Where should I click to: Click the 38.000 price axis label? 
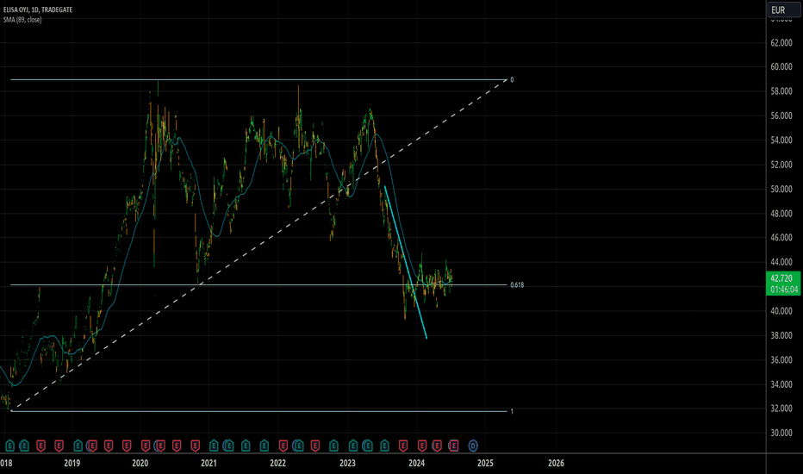pos(781,335)
